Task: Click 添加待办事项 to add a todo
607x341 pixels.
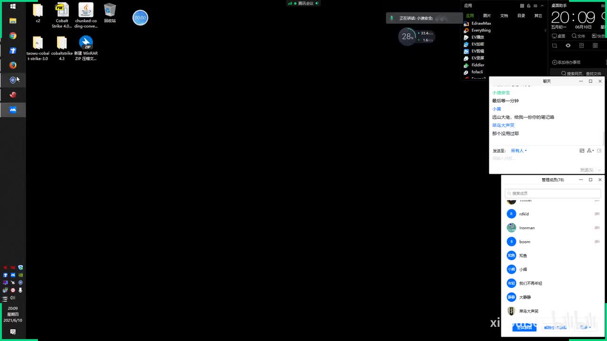Action: click(x=566, y=63)
